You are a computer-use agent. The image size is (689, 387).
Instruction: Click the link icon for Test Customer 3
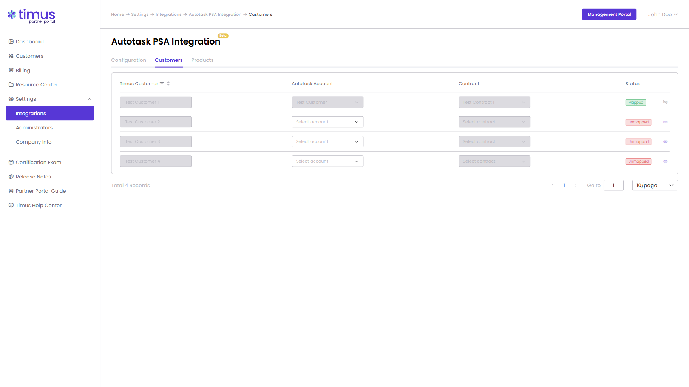[x=665, y=141]
